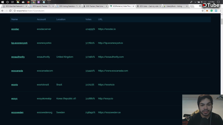Open Cortana search circle in taskbar
This screenshot has width=223, height=125.
tap(7, 2)
